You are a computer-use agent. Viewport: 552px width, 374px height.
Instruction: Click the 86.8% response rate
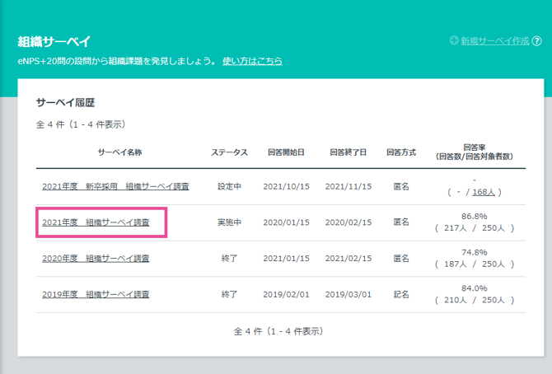pos(475,216)
